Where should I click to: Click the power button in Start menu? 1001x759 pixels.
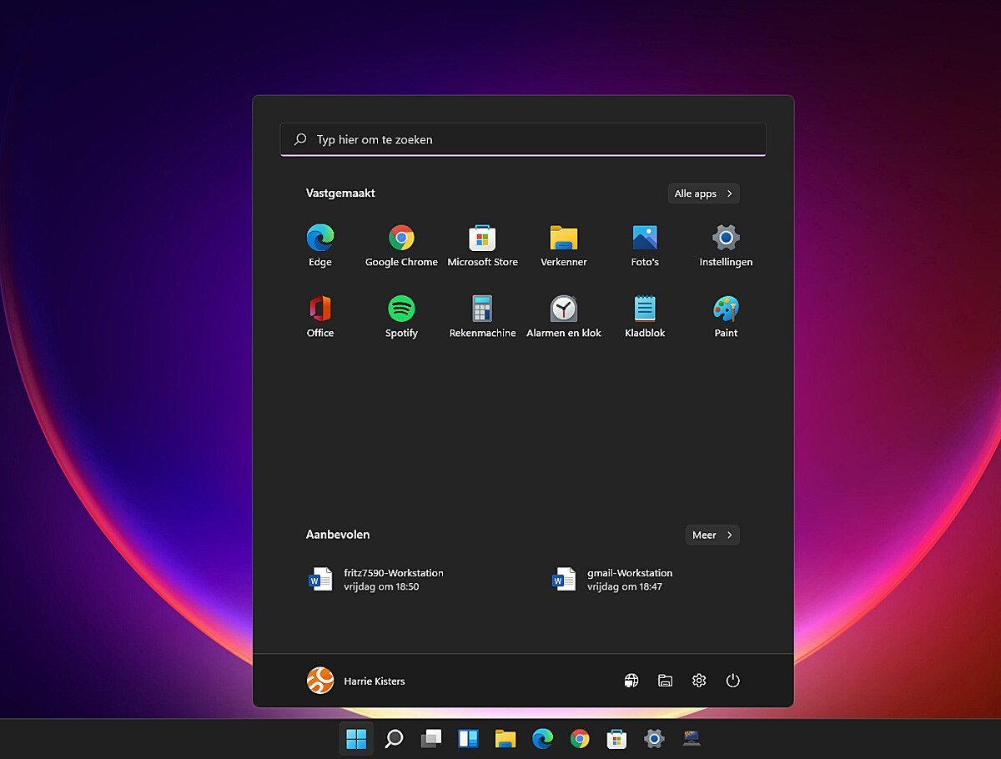[x=732, y=681]
